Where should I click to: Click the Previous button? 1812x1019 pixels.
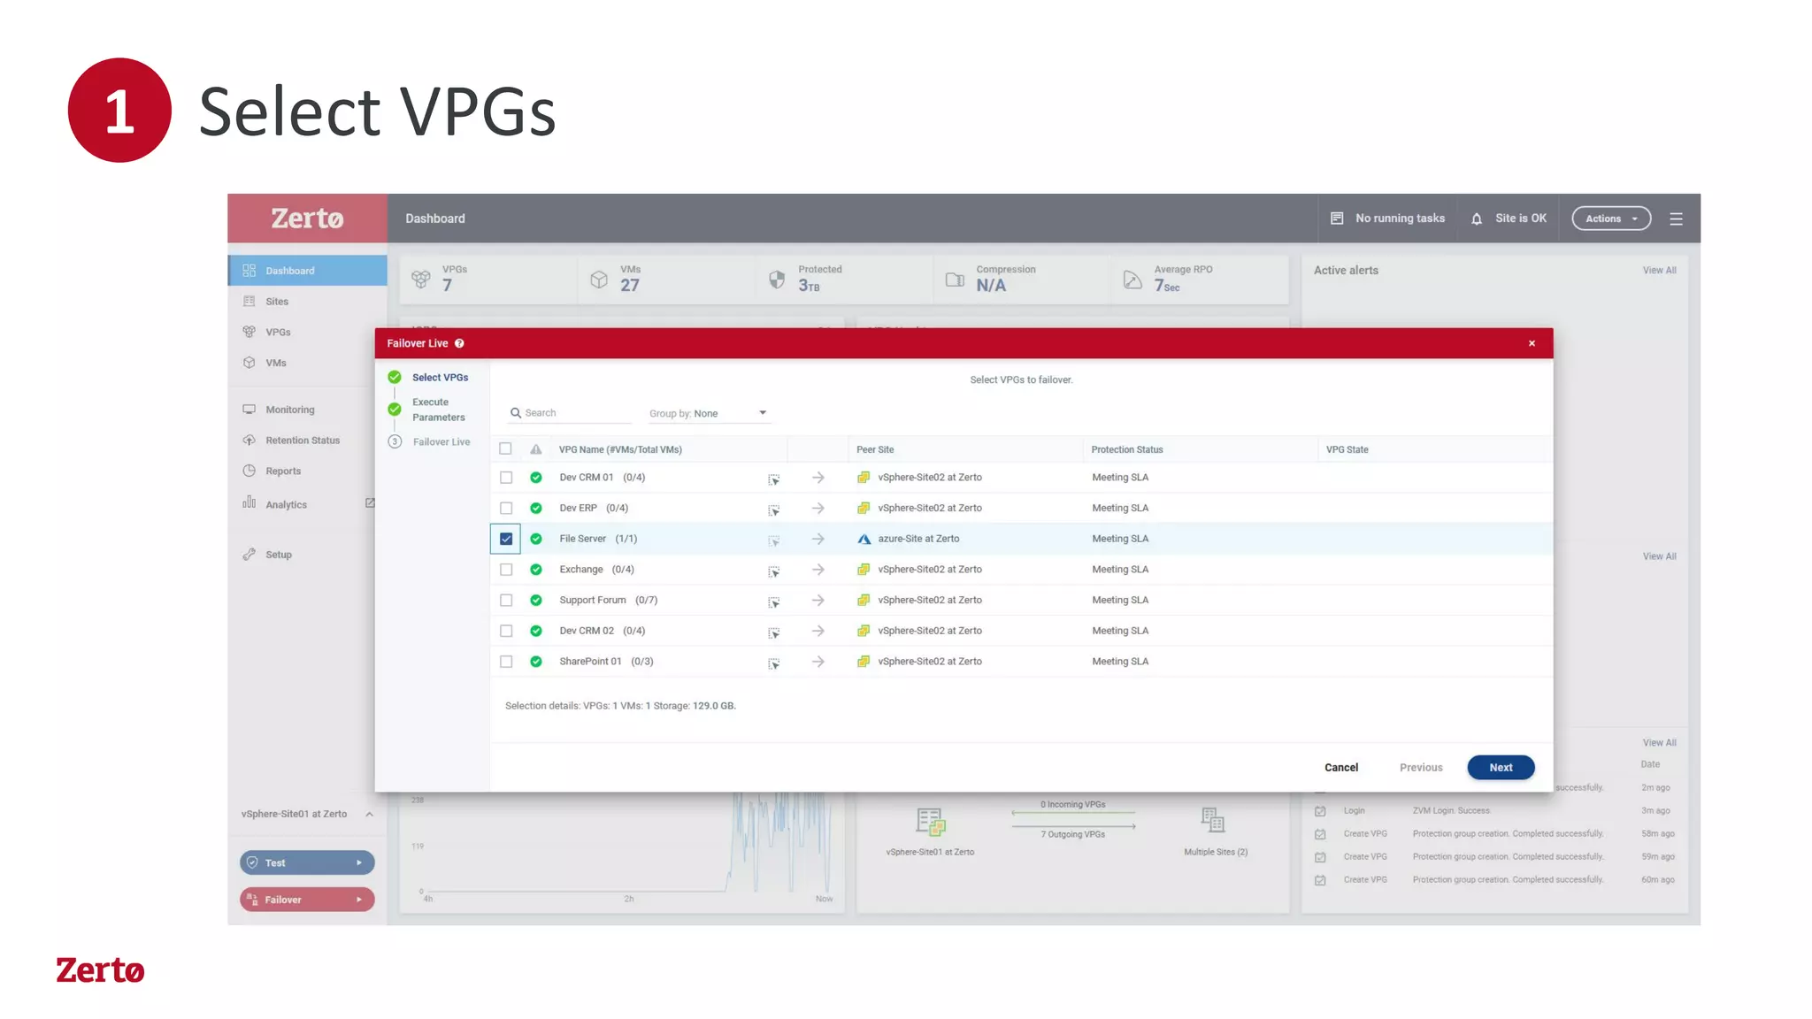[x=1421, y=768]
